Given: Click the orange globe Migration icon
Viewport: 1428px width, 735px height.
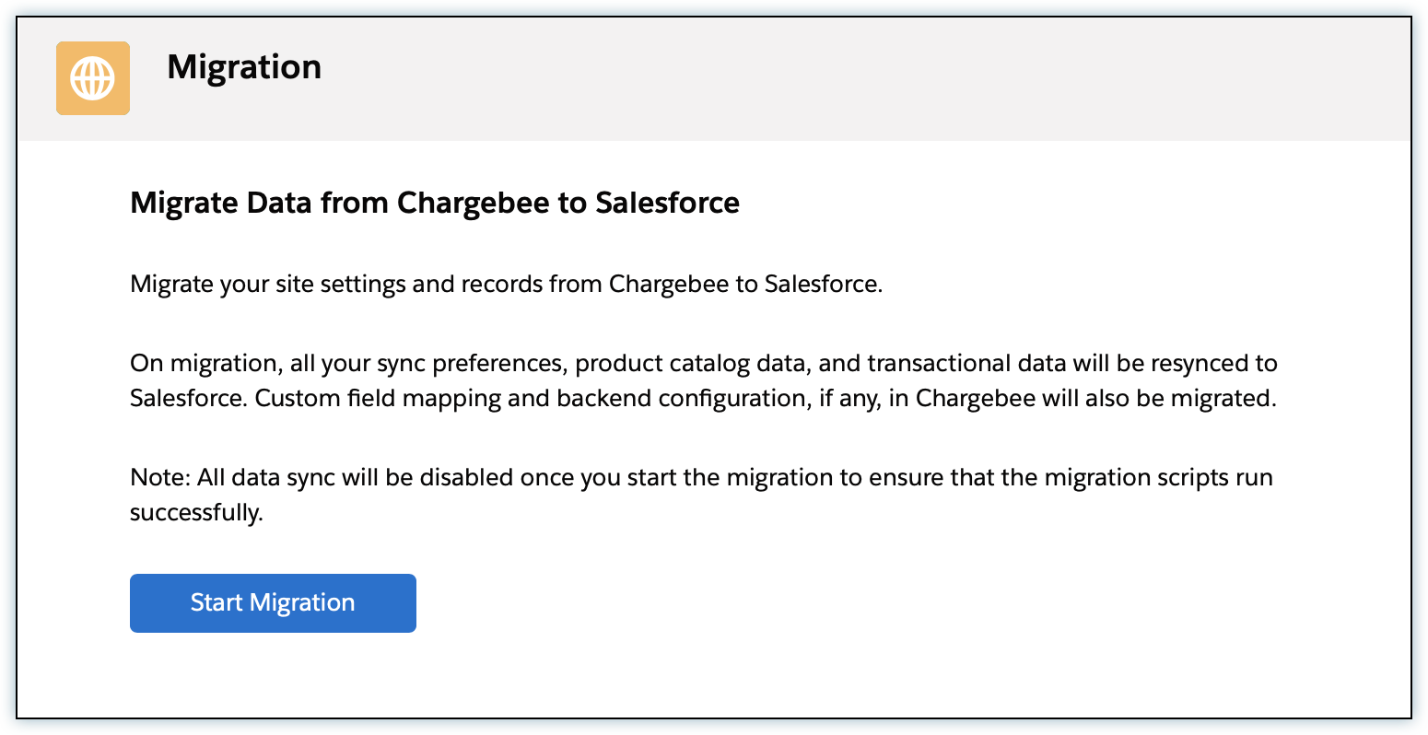Looking at the screenshot, I should 93,78.
